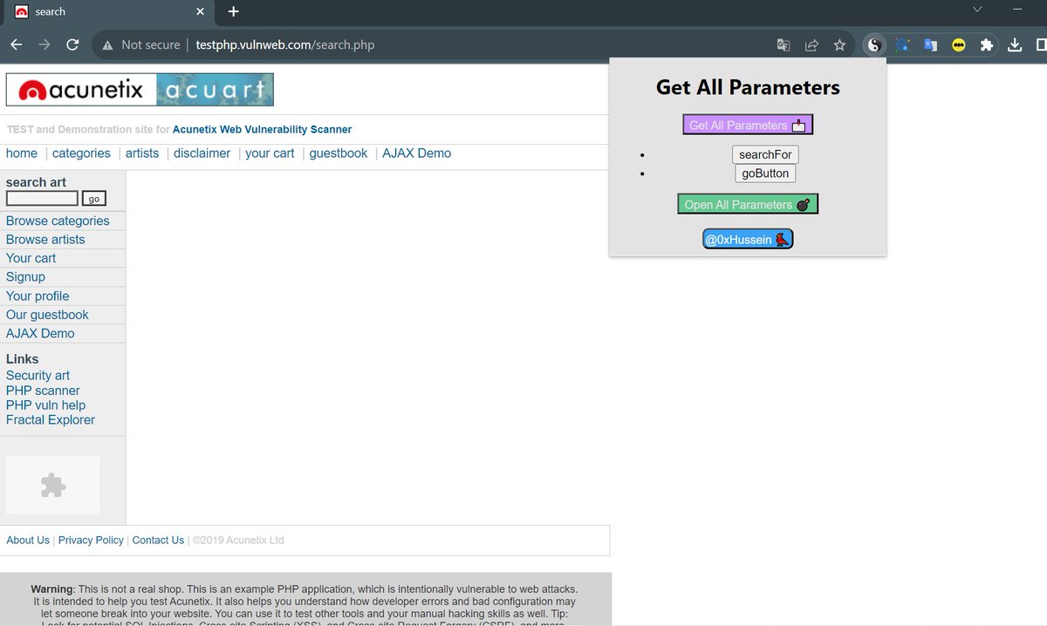Open the AJAX Demo top menu link

tap(417, 153)
